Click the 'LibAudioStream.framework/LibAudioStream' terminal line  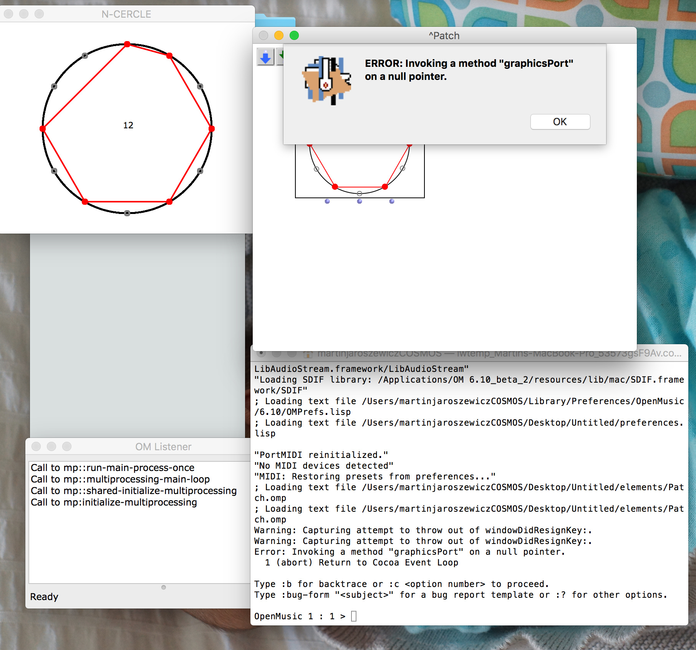coord(361,369)
